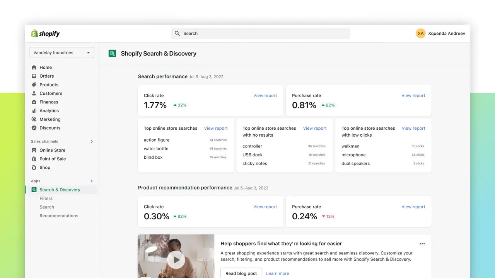Image resolution: width=495 pixels, height=278 pixels.
Task: Open the Products page via sidebar icon
Action: pyautogui.click(x=35, y=85)
